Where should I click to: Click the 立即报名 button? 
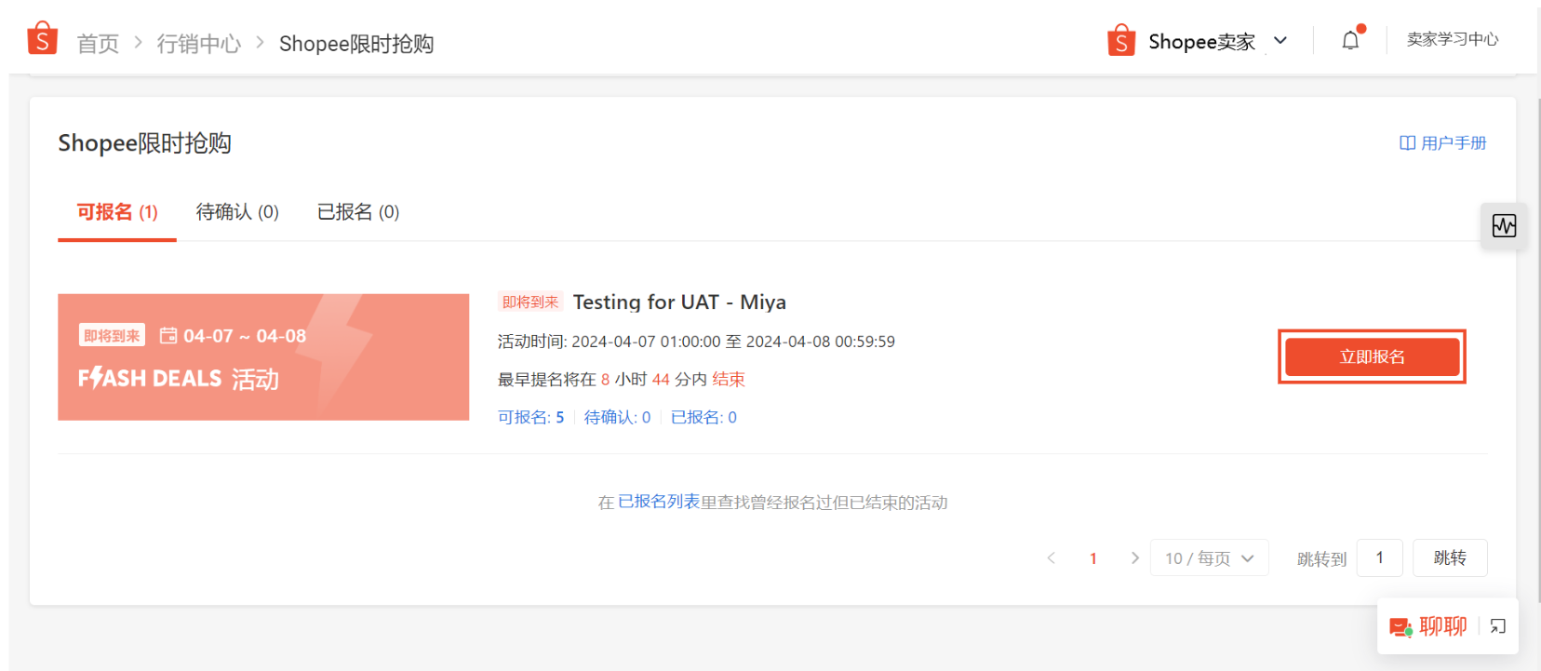pos(1373,356)
